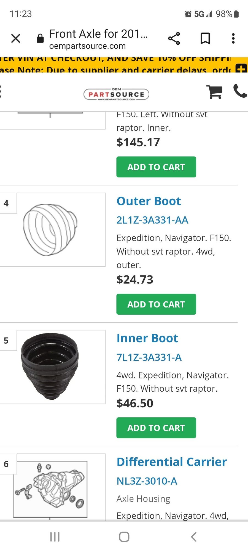This screenshot has height=552, width=248.
Task: Open the Outer Boot product title link
Action: click(x=149, y=201)
